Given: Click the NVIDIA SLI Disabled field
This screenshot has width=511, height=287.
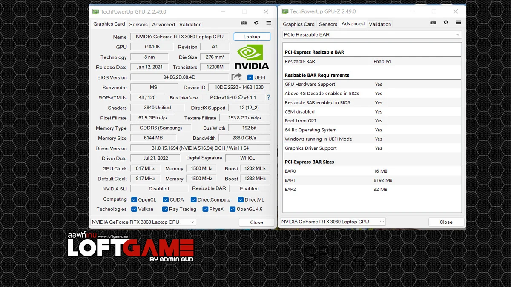Looking at the screenshot, I should point(159,188).
